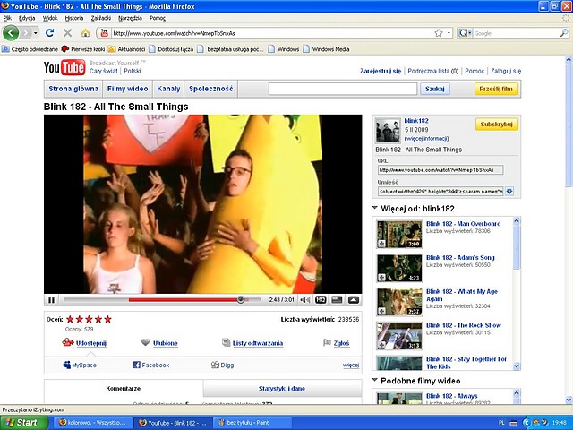
Task: Click the Ulubione heart icon
Action: coord(145,342)
